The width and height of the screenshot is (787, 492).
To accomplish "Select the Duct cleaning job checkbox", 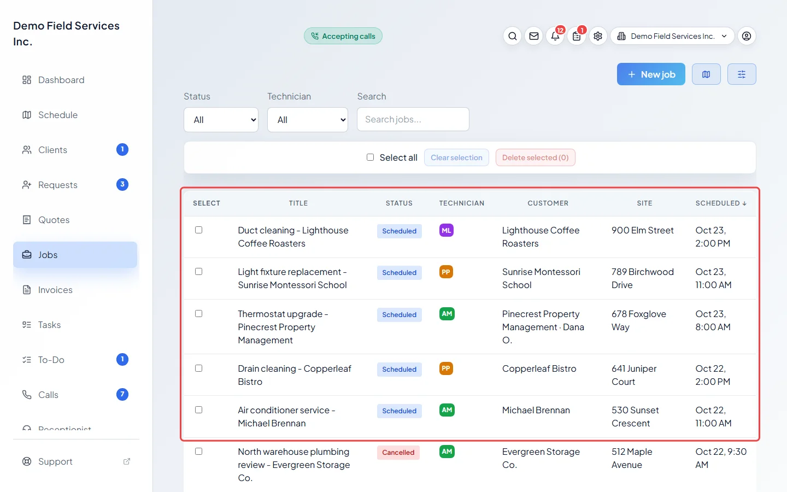I will point(199,230).
